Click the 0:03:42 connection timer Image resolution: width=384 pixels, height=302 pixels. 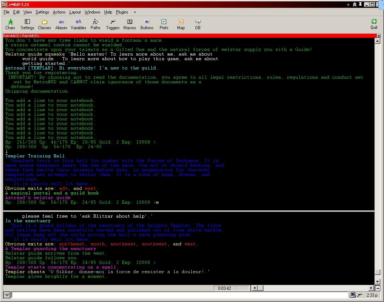[x=224, y=288]
